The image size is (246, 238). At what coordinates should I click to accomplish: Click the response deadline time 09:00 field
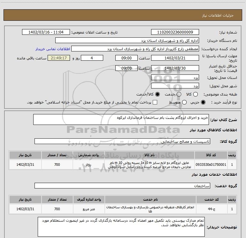click(x=127, y=58)
